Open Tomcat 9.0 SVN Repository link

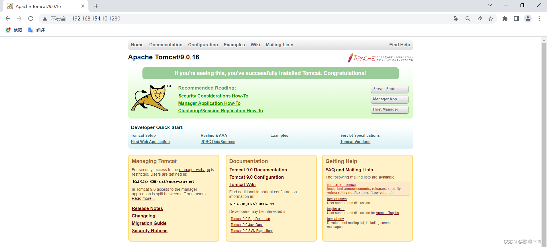pos(252,231)
